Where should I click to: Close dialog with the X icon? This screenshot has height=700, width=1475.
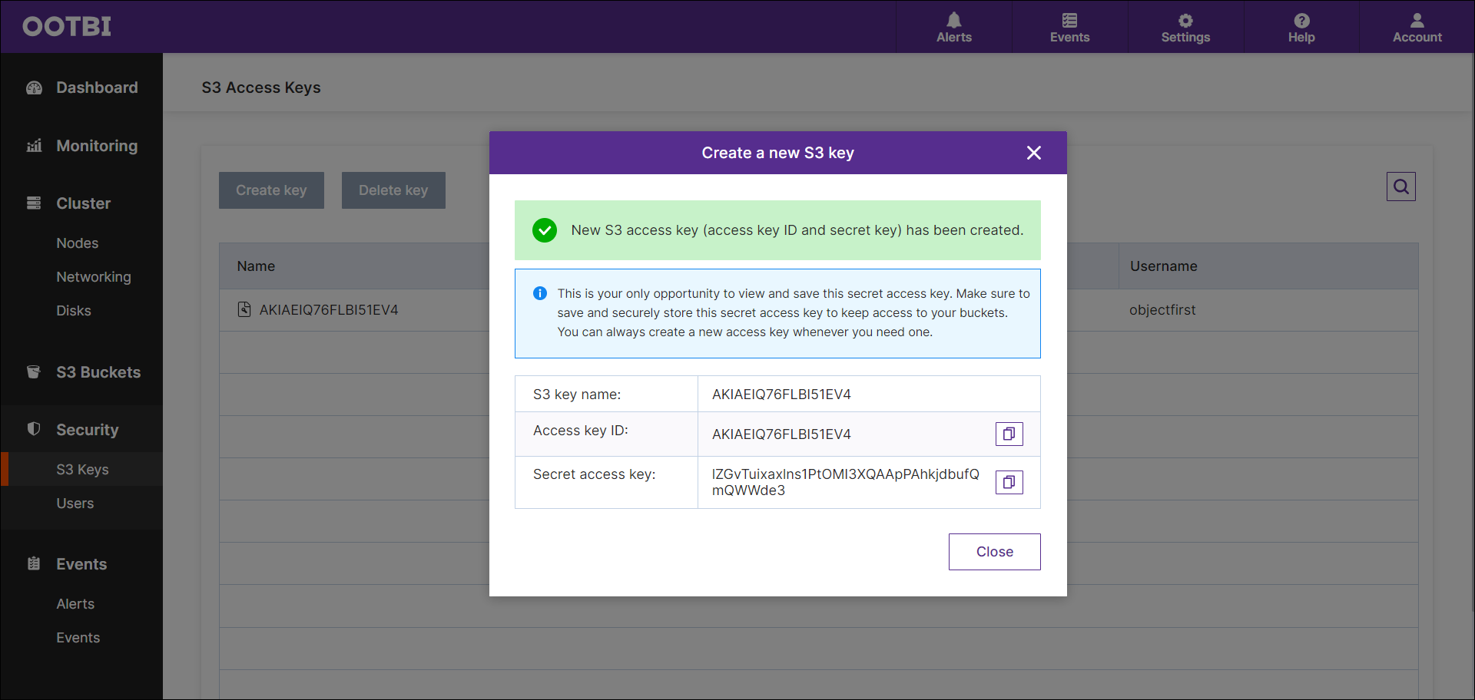click(1034, 153)
